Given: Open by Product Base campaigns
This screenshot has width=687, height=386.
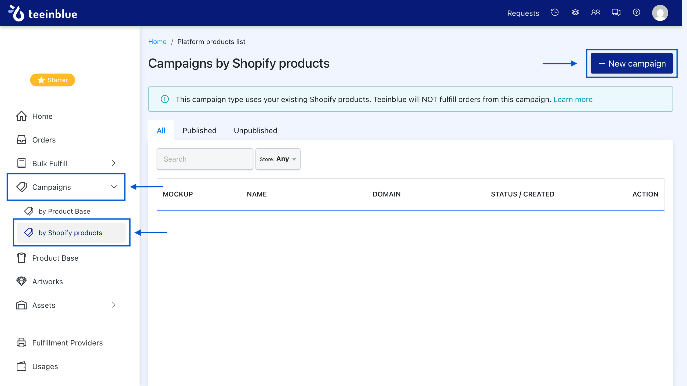Looking at the screenshot, I should (x=64, y=211).
